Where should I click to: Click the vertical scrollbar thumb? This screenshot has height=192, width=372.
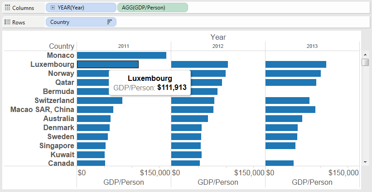(x=365, y=62)
